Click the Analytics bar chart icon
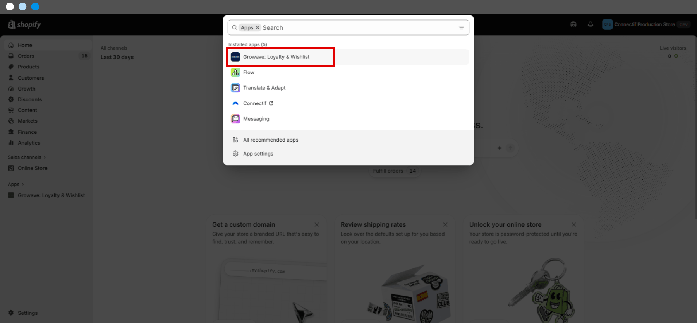697x323 pixels. (11, 143)
